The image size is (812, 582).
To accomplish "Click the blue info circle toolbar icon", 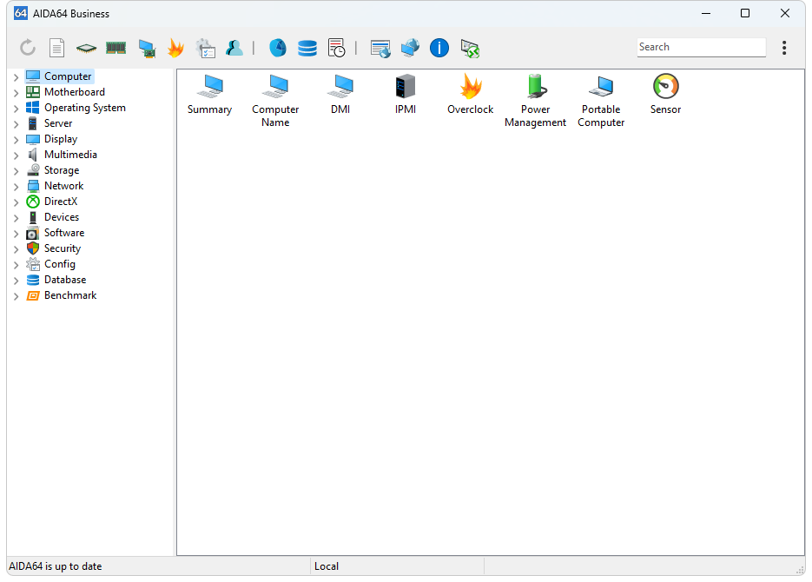I will point(439,49).
